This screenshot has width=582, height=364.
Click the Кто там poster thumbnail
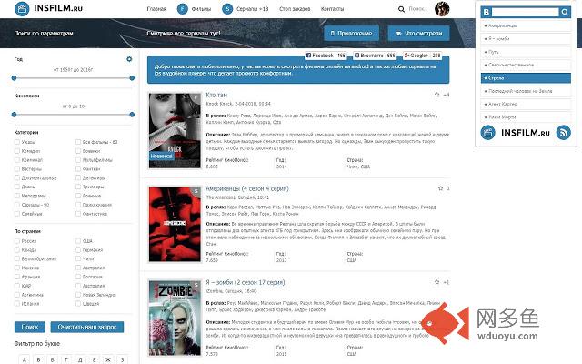click(x=175, y=131)
